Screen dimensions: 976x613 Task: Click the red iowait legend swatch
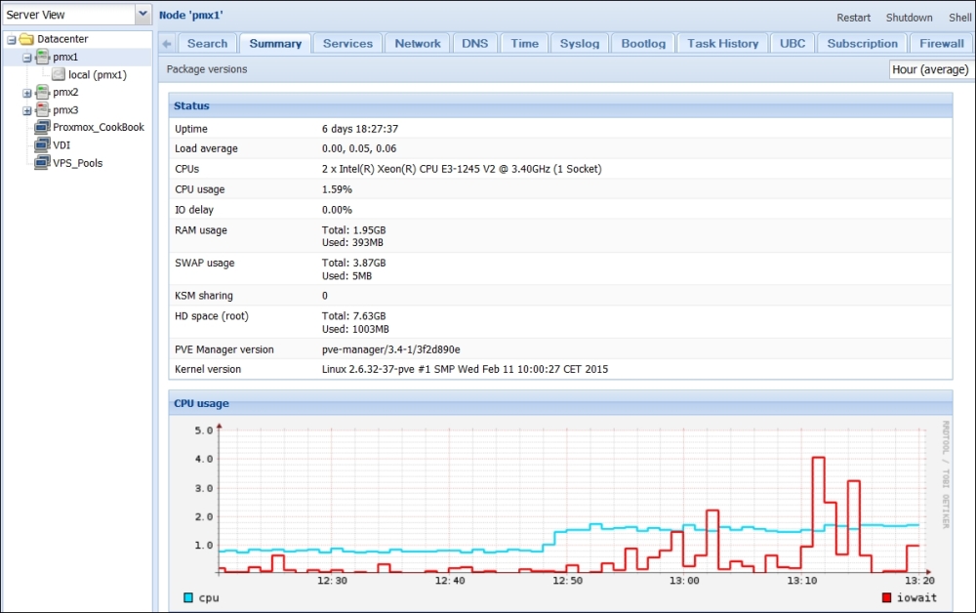(886, 597)
